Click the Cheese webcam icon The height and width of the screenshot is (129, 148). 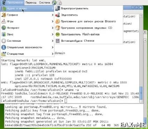click(x=58, y=41)
